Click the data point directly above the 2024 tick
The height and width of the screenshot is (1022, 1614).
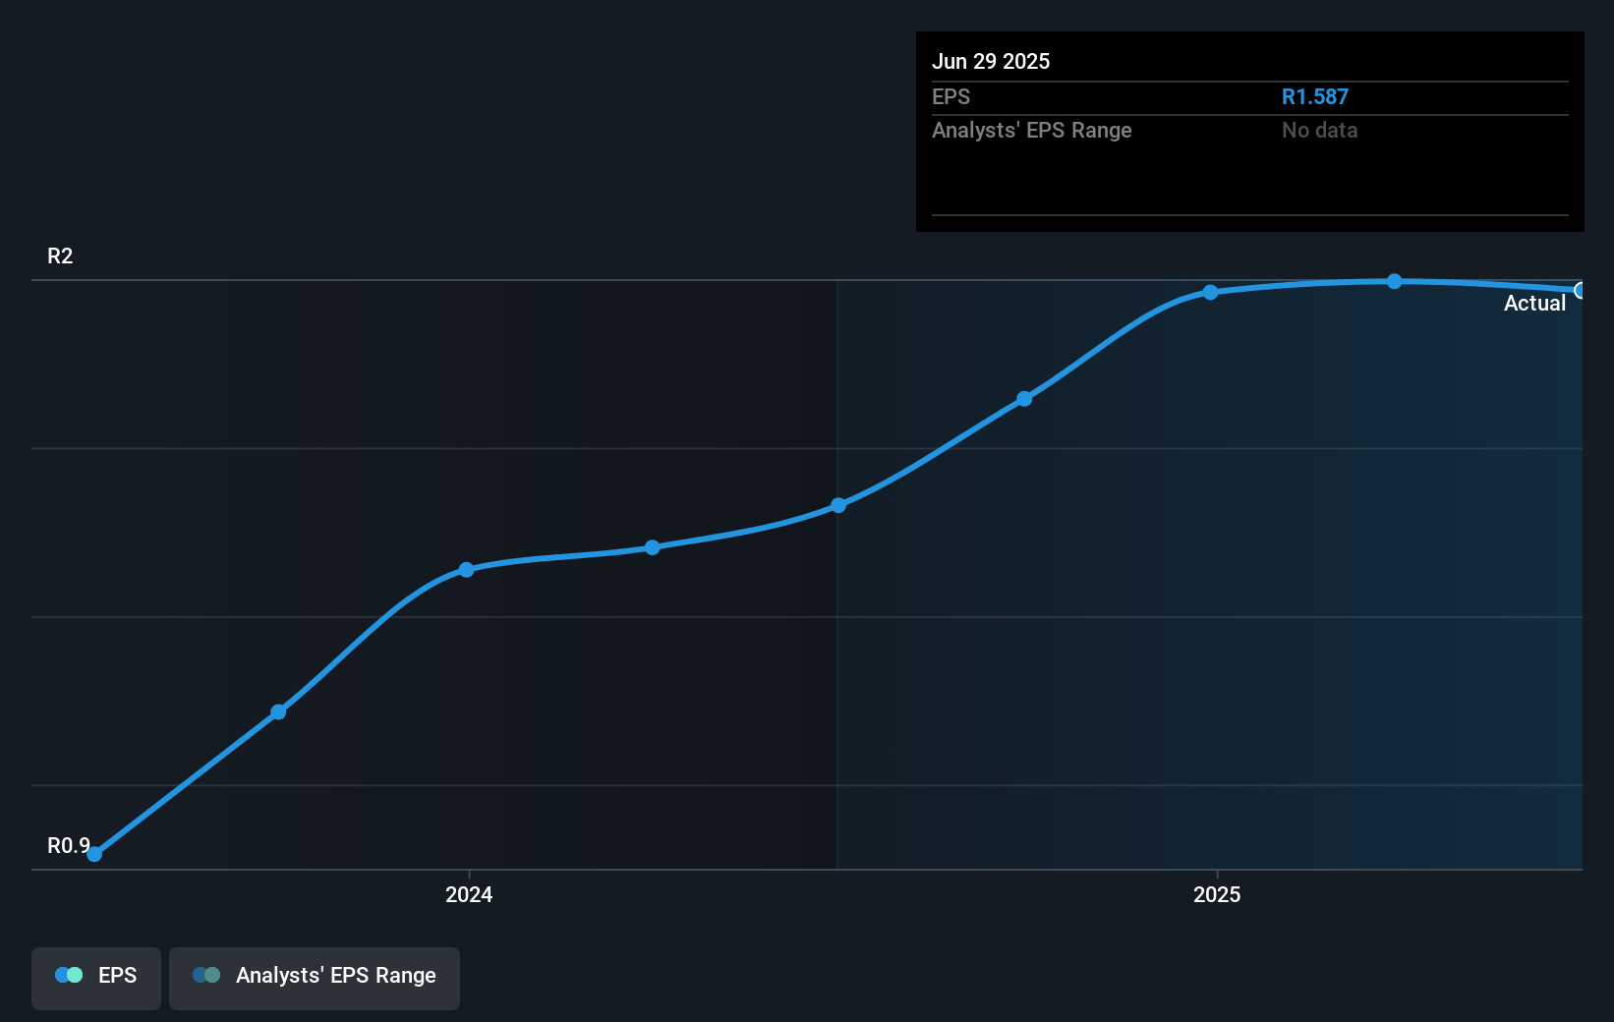point(467,570)
